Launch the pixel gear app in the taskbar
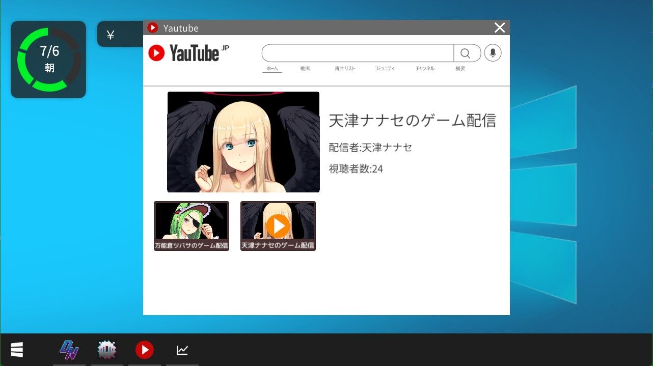Screen dimensions: 653x366 coord(107,350)
